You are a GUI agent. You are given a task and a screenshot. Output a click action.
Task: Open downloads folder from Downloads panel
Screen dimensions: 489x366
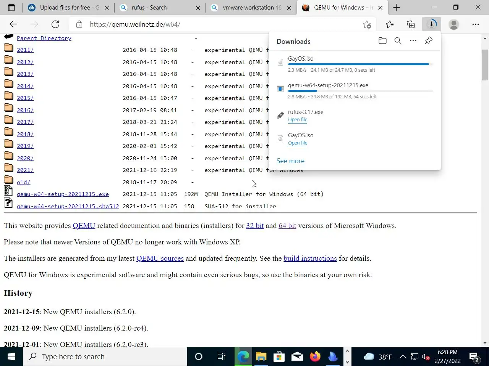pyautogui.click(x=382, y=41)
